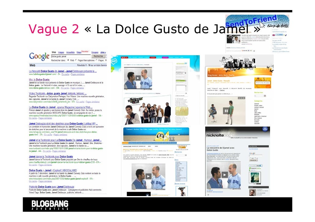Click the Dolce Gusto de Jamel group photo

pos(147,110)
